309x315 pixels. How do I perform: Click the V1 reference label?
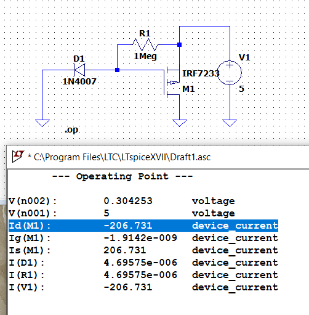pyautogui.click(x=244, y=57)
